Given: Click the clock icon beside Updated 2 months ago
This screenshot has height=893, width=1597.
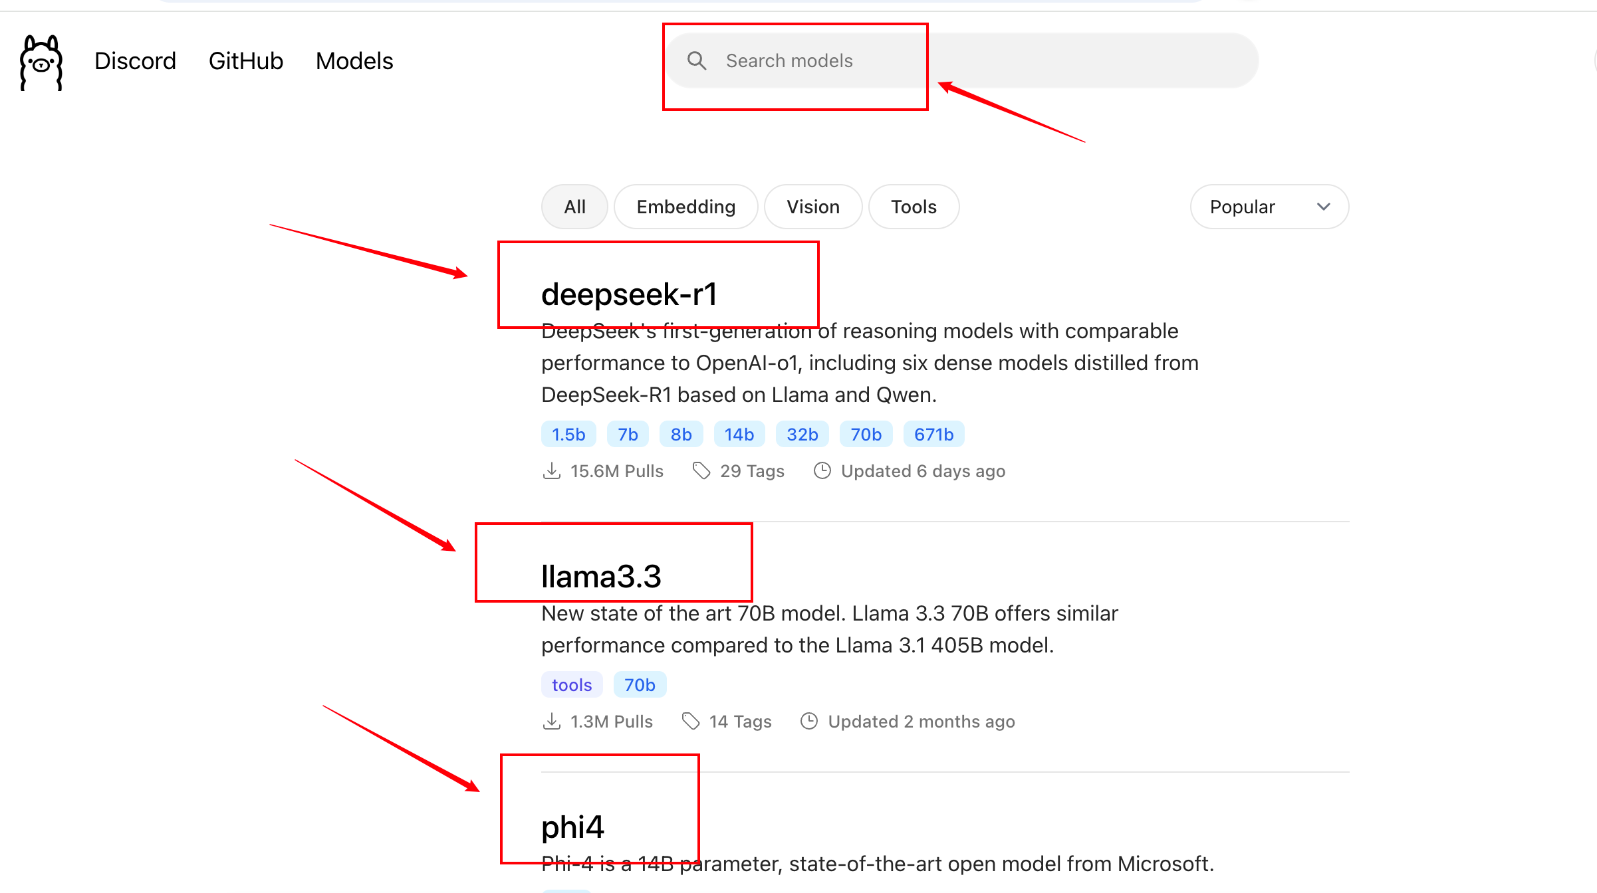Looking at the screenshot, I should [x=808, y=722].
